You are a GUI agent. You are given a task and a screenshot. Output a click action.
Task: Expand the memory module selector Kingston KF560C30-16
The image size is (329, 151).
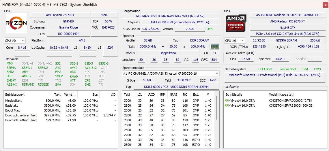(x=171, y=73)
